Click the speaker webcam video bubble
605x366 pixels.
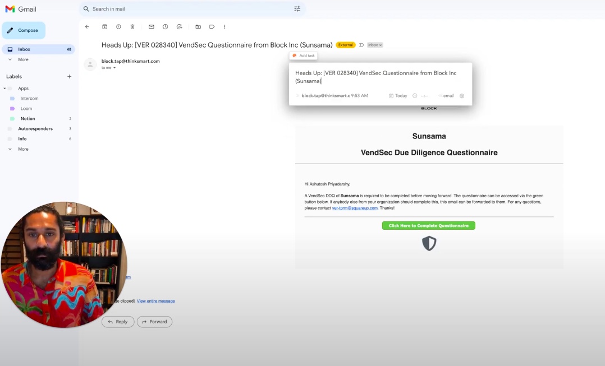click(64, 265)
